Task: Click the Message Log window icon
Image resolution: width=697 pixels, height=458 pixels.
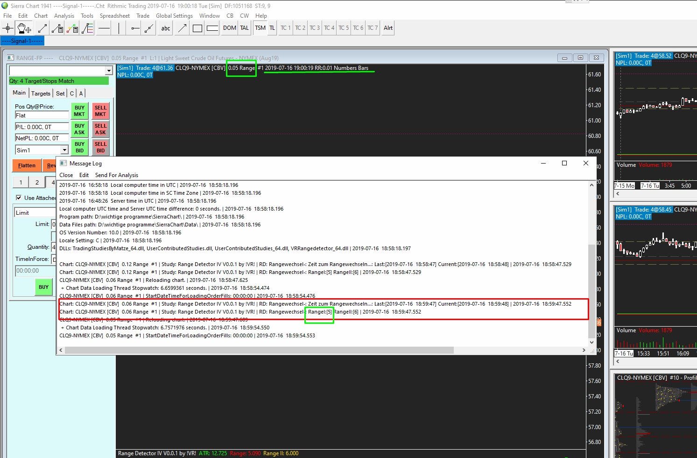Action: coord(63,164)
